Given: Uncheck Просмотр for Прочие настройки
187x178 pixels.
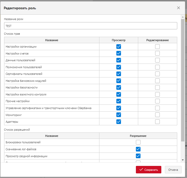Looking at the screenshot, I should tap(119, 101).
